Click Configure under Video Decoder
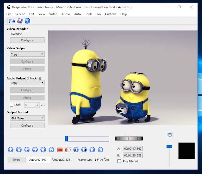The height and width of the screenshot is (174, 202). [x=27, y=40]
